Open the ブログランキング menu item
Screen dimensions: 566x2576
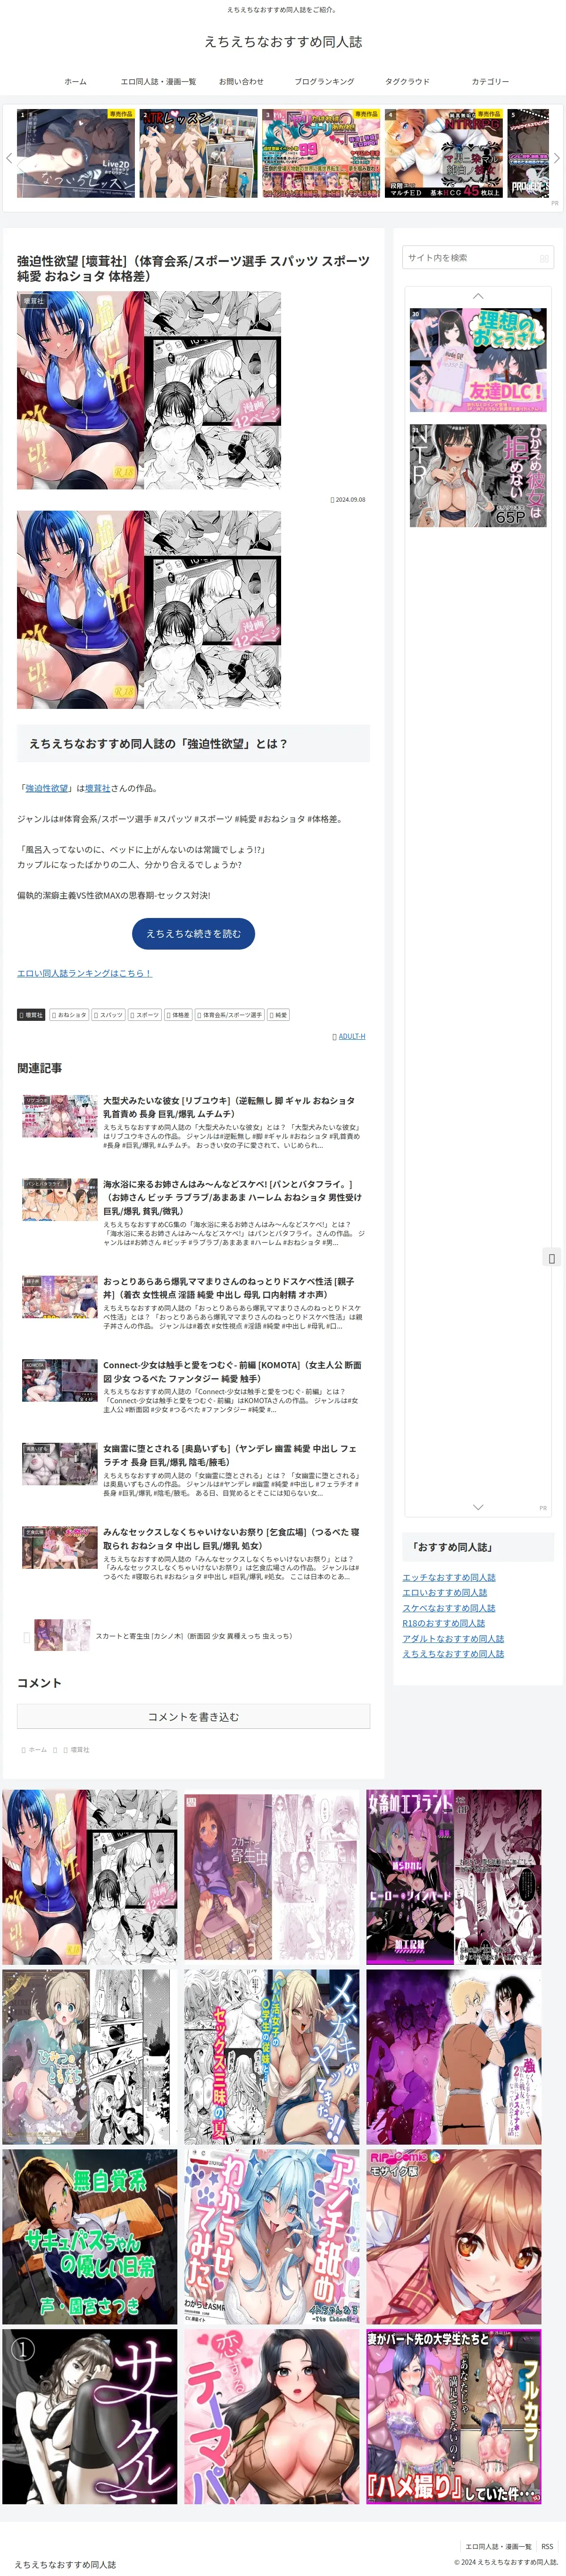324,82
